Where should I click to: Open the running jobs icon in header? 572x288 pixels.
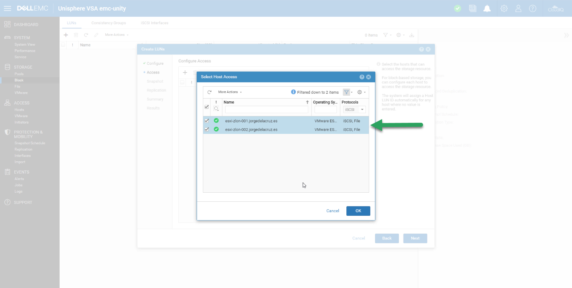472,8
